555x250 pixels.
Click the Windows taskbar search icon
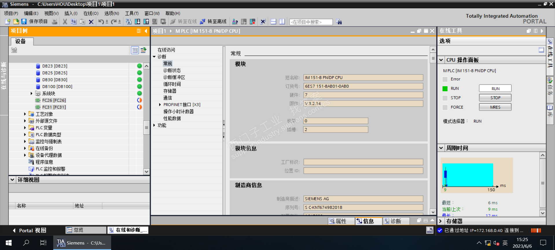tap(26, 243)
